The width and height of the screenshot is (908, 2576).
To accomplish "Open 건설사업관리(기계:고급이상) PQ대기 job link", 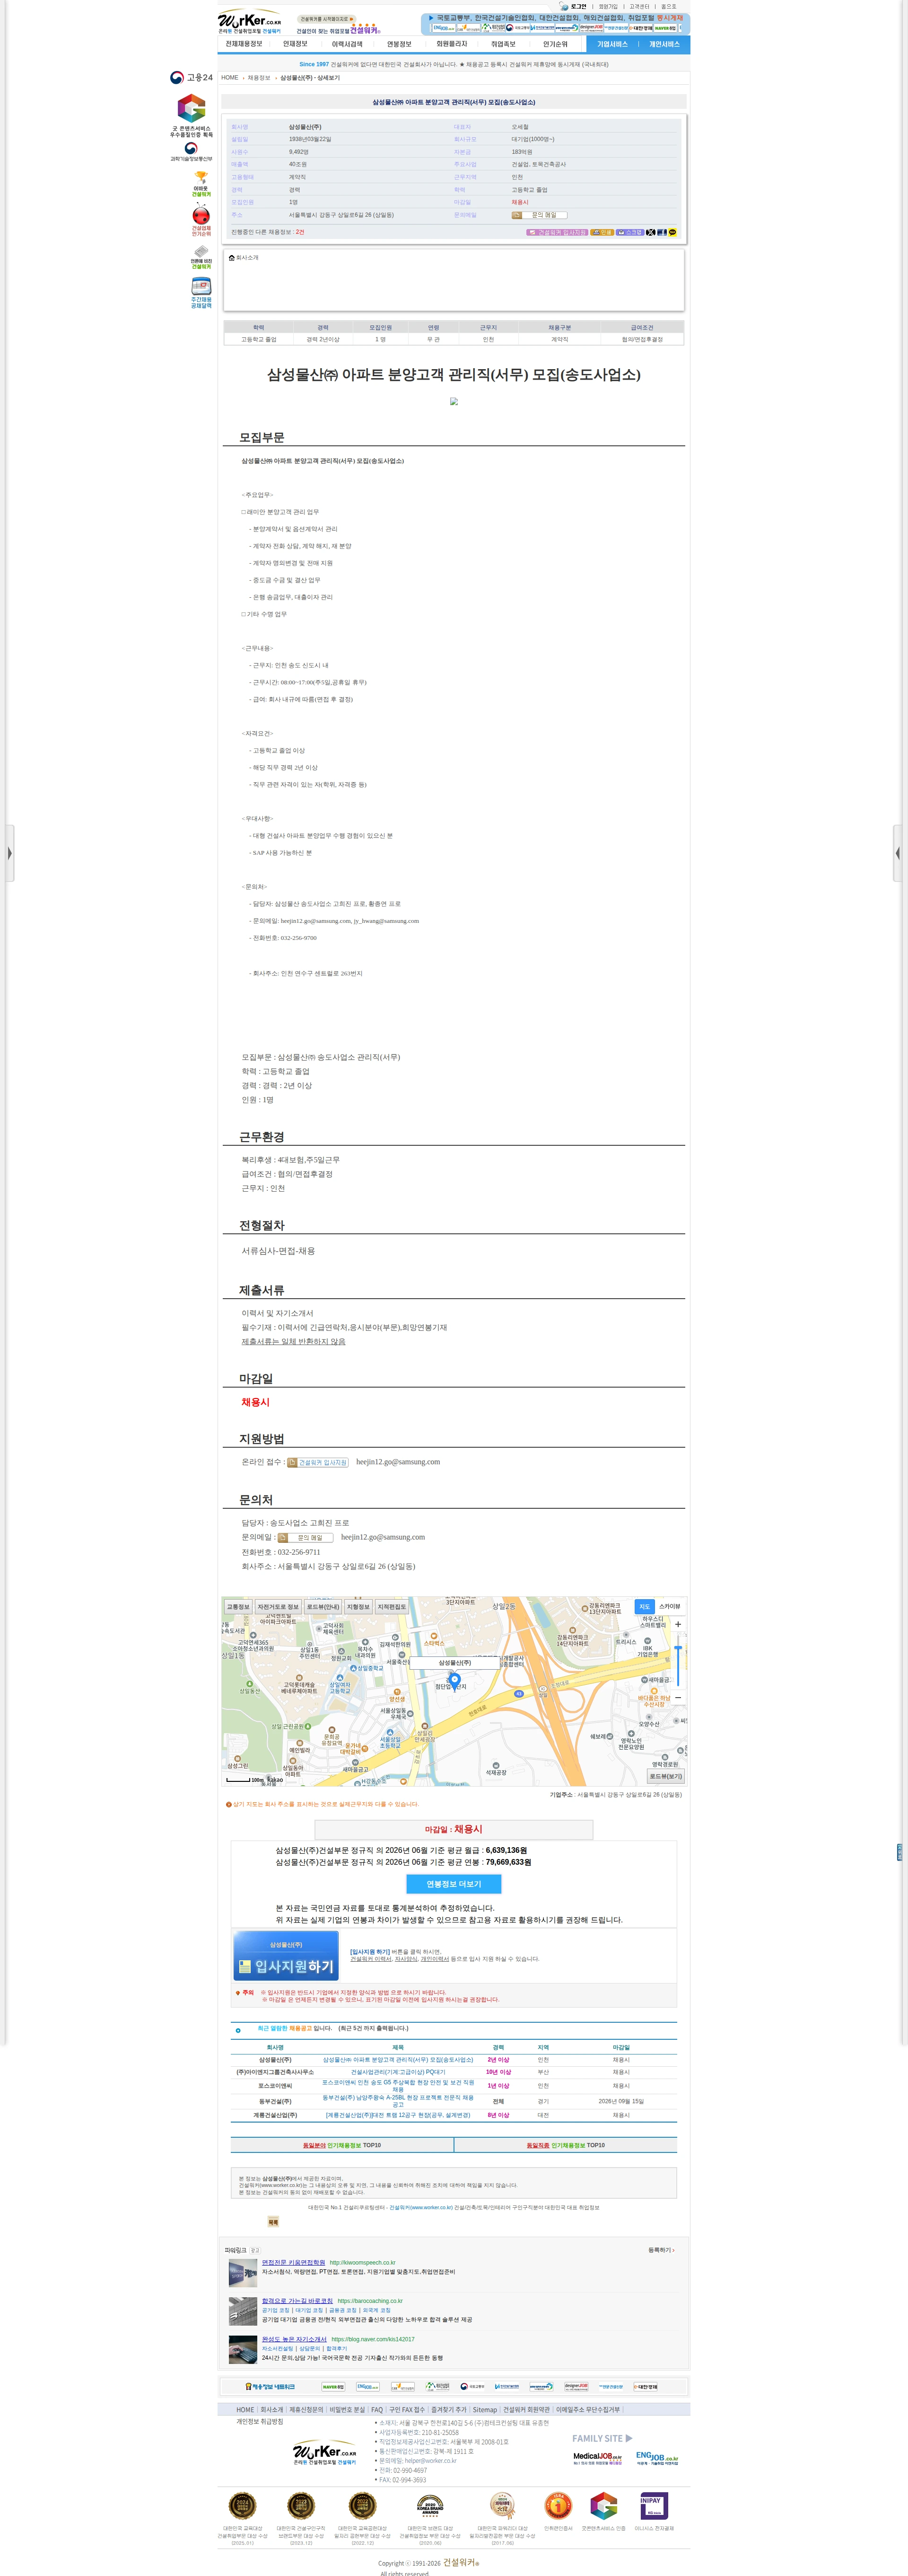I will point(398,2072).
